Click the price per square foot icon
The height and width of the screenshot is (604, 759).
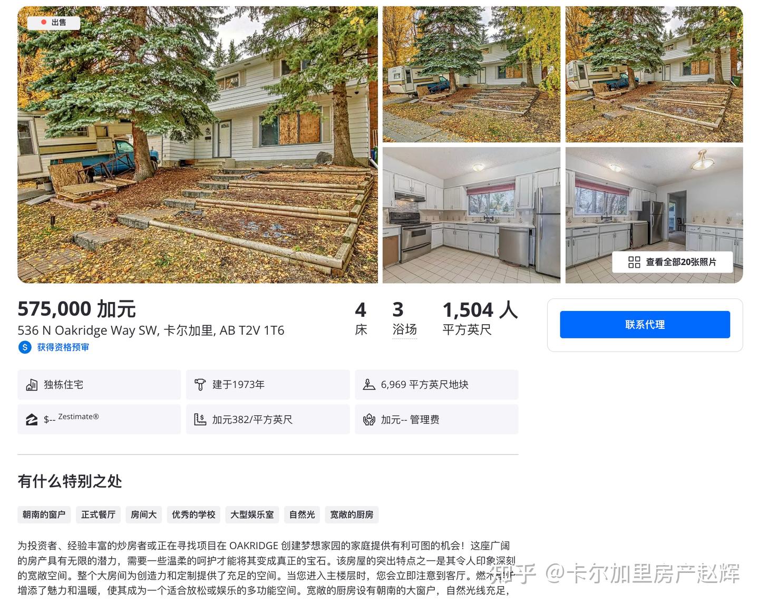point(200,420)
